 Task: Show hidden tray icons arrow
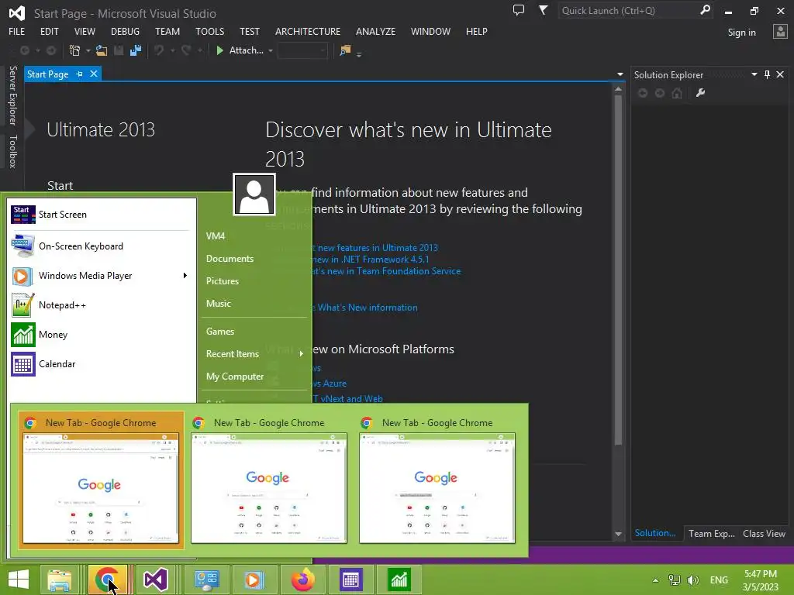coord(656,580)
